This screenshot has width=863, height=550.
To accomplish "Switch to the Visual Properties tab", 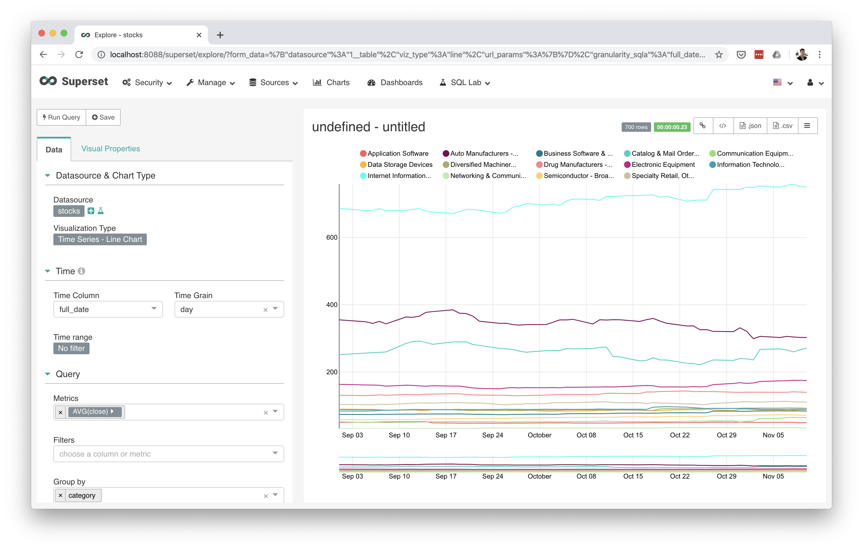I will click(111, 148).
